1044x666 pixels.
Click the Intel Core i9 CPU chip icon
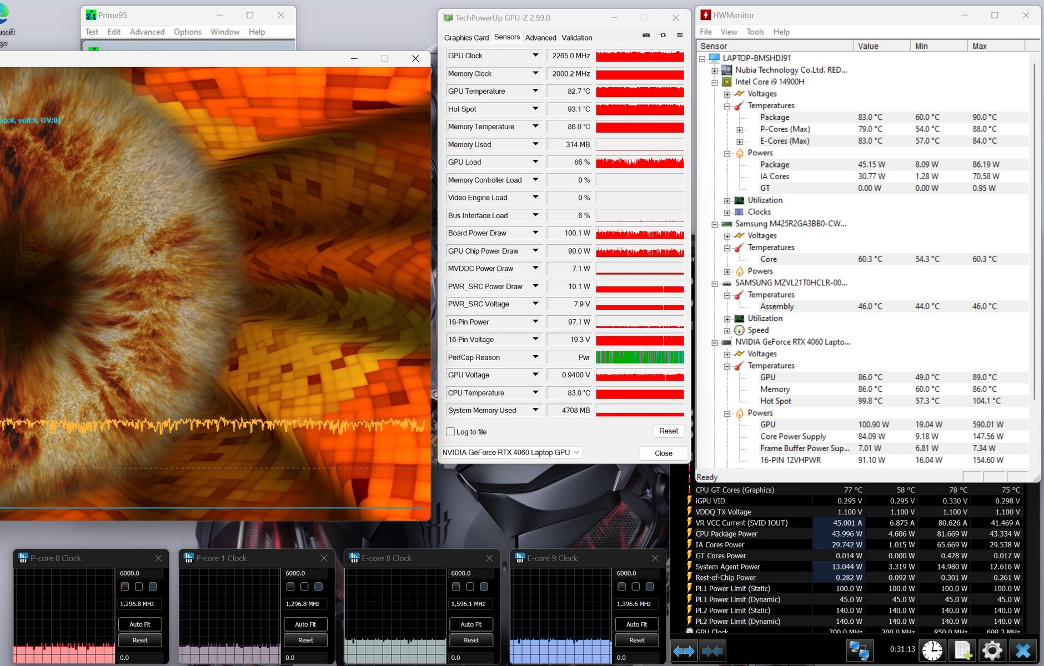click(x=726, y=82)
